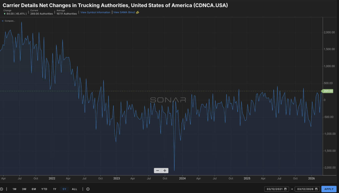Click the 03/12/2021 start date field
339x193 pixels.
click(x=274, y=189)
